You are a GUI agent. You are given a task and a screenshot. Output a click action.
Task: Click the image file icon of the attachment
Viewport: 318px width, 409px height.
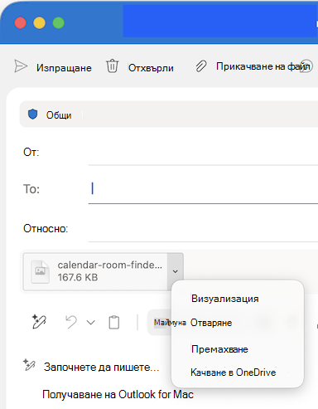(x=41, y=271)
